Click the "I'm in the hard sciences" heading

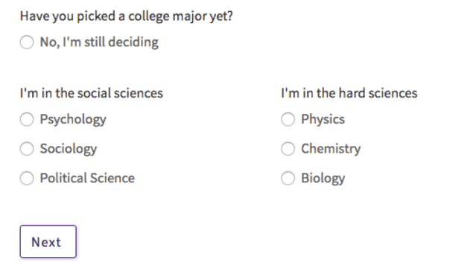349,93
